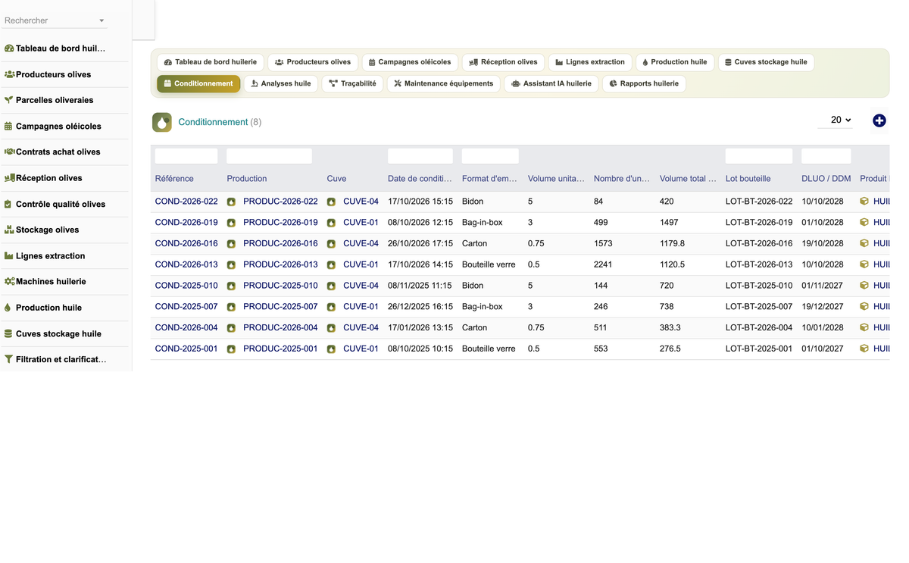Switch to Producteurs olives tab

[x=313, y=62]
